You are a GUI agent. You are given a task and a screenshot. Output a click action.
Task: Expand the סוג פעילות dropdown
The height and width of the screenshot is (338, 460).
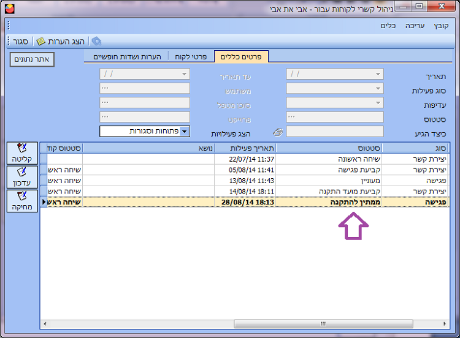click(x=378, y=88)
